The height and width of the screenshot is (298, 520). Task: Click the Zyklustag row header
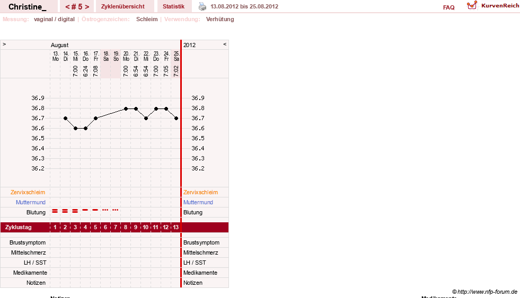click(x=18, y=228)
